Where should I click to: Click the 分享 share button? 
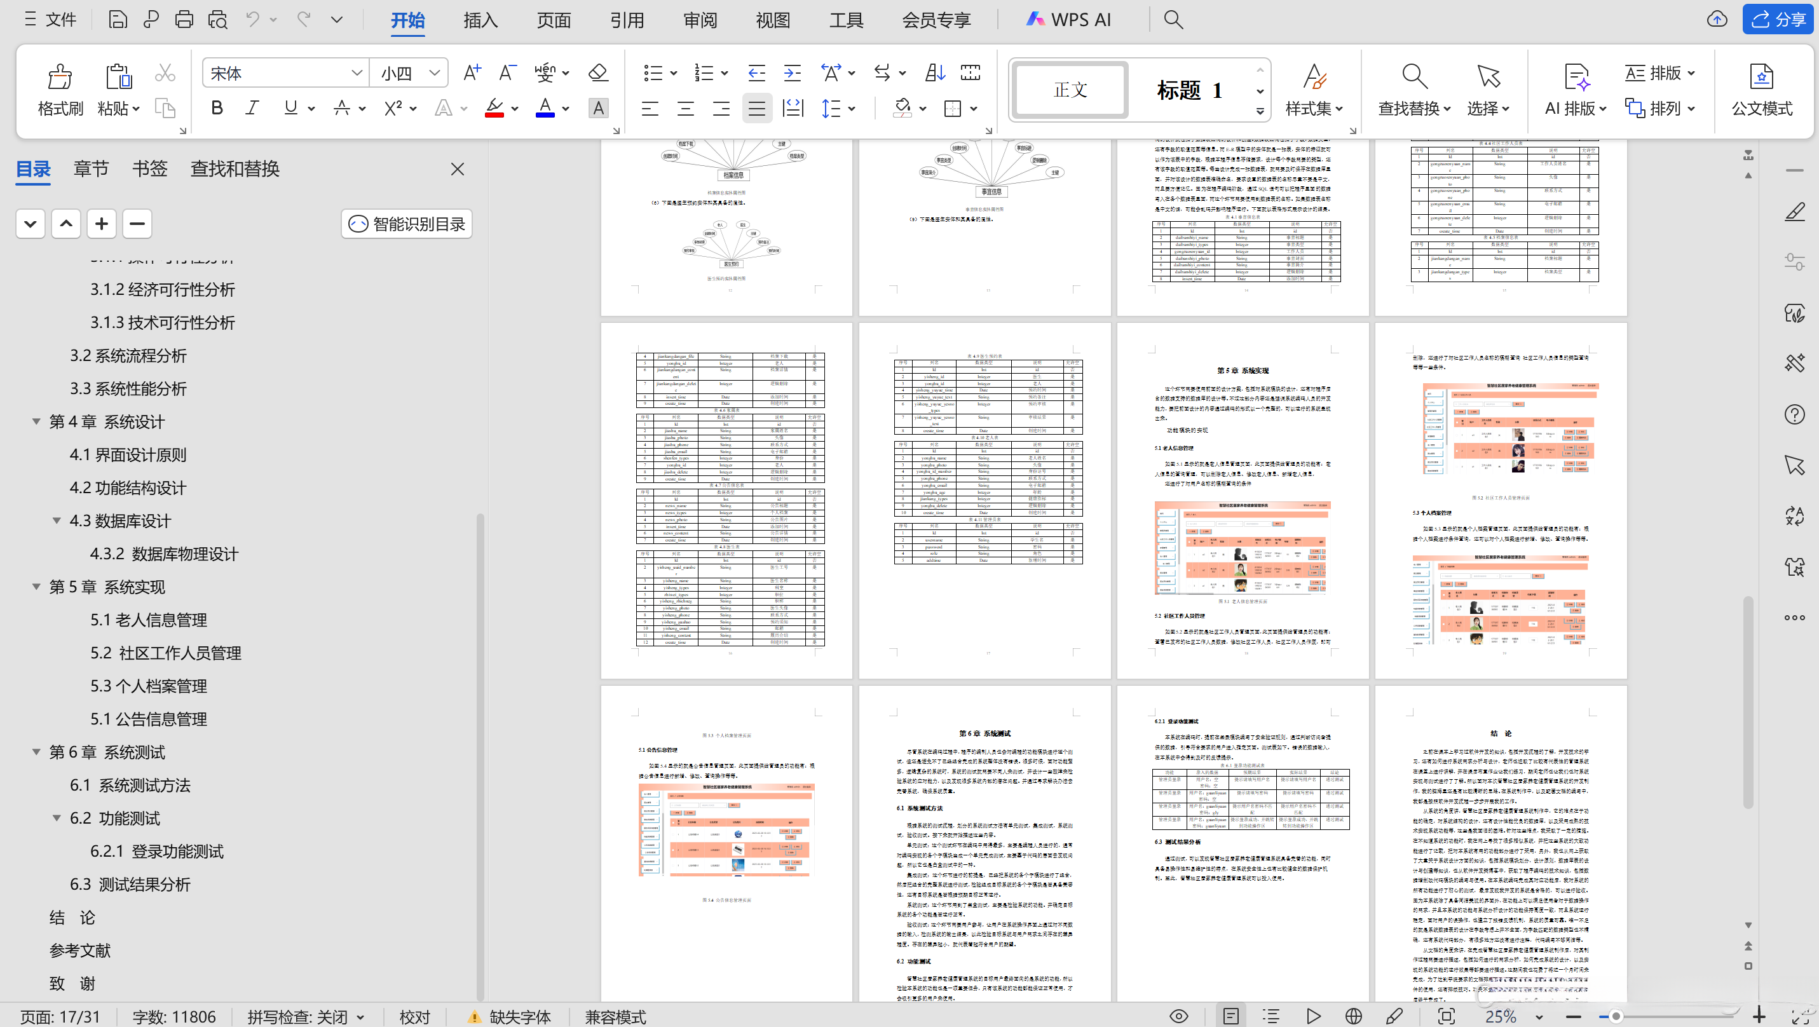[1779, 19]
